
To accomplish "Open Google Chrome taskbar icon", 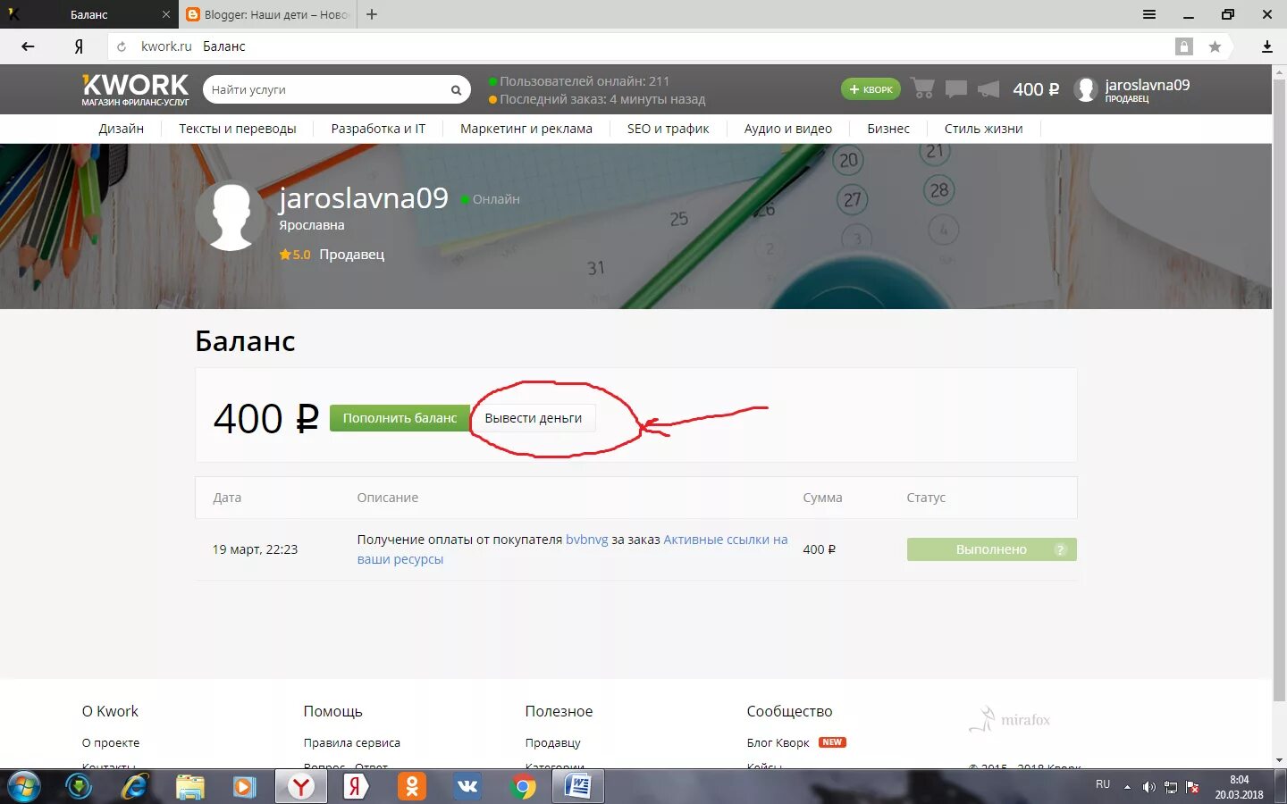I will coord(524,787).
